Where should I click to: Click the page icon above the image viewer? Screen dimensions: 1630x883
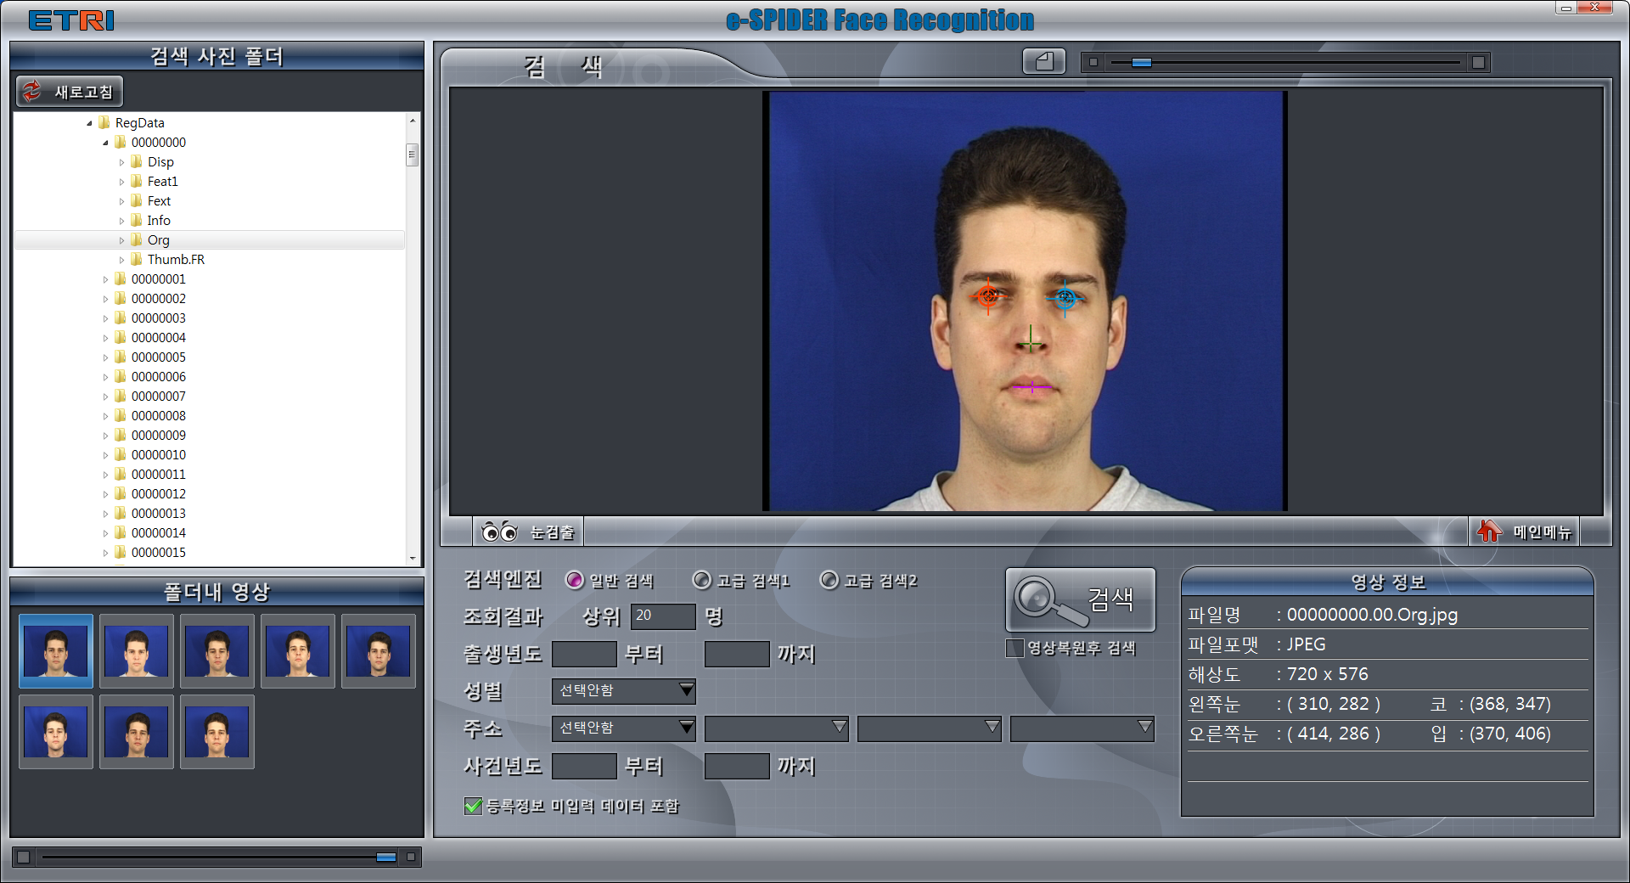point(1043,62)
